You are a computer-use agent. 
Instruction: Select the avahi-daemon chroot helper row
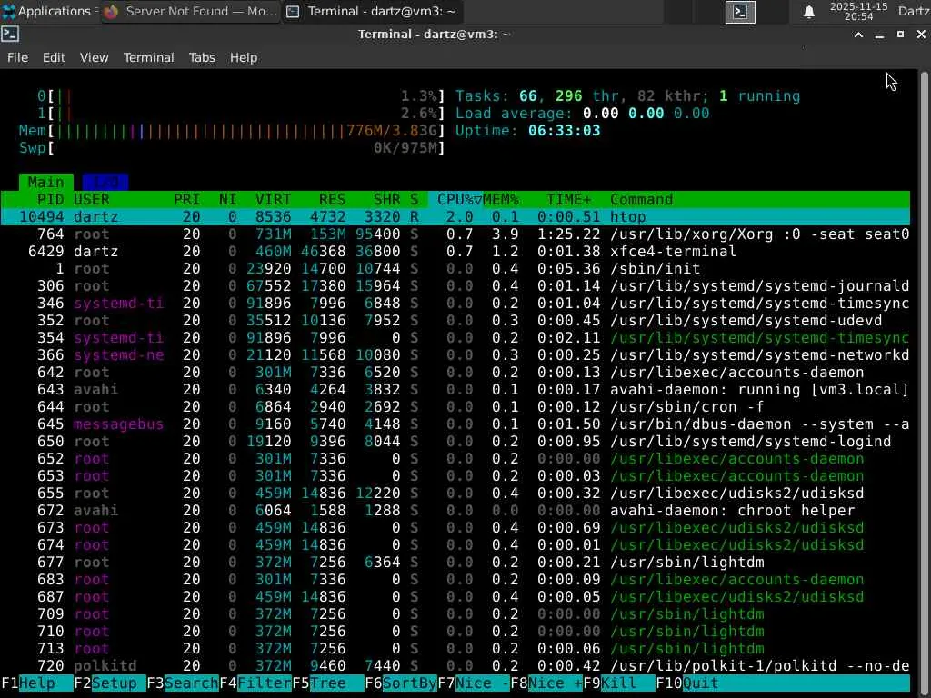click(455, 511)
